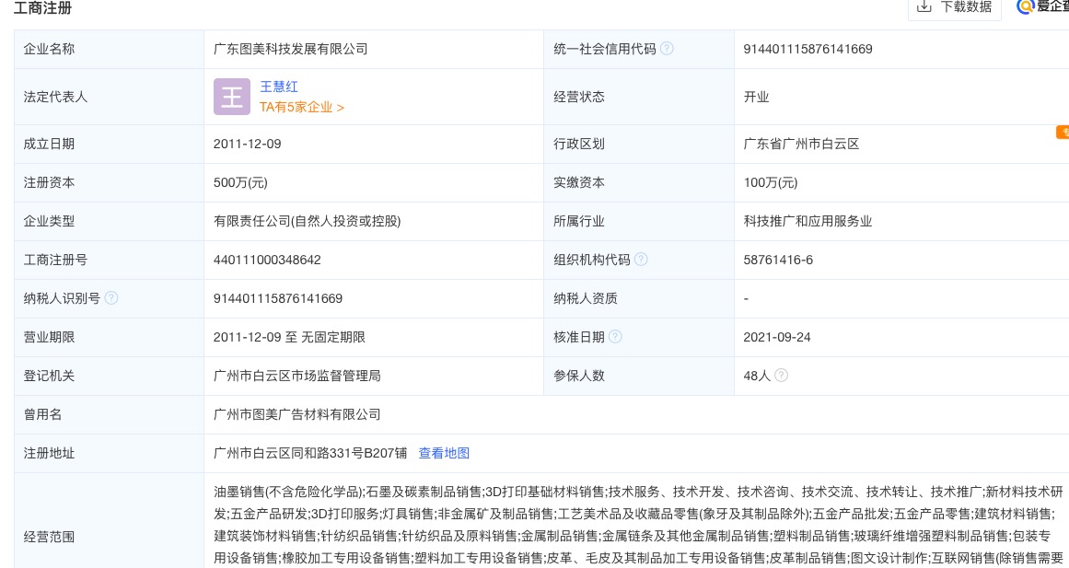Click the 下载数据 download button
Image resolution: width=1069 pixels, height=568 pixels.
coord(955,7)
